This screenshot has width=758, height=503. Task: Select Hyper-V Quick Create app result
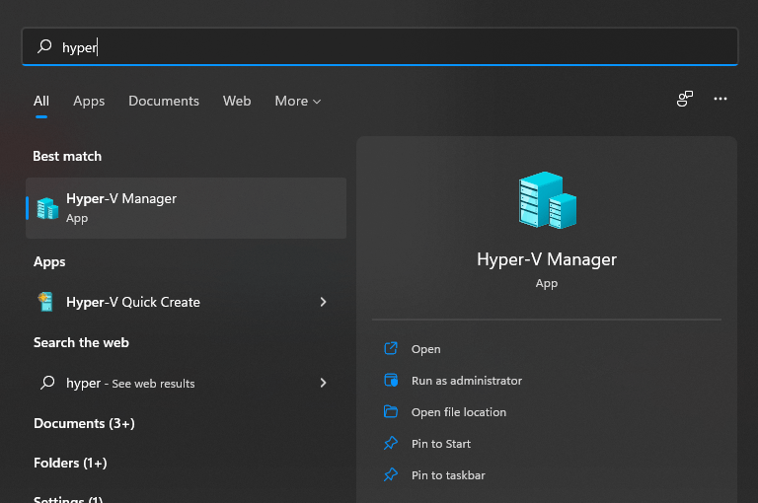[x=187, y=302]
